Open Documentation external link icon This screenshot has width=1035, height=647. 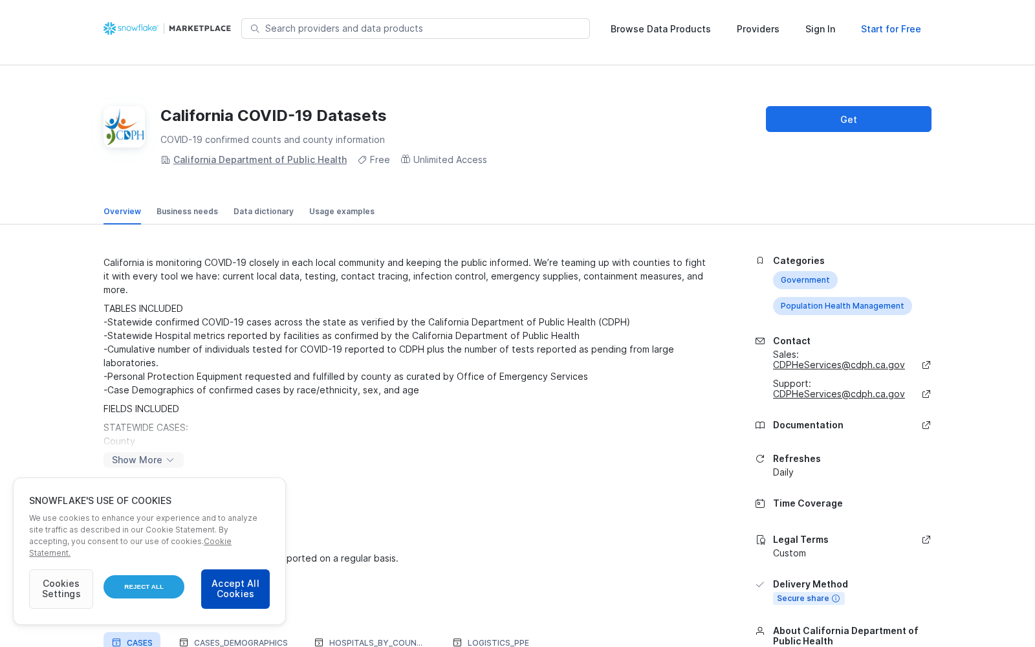pyautogui.click(x=926, y=425)
